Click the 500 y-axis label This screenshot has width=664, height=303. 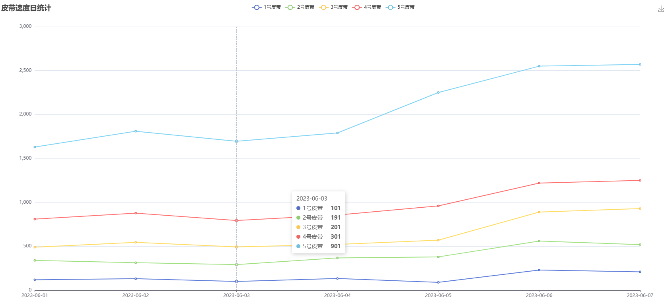tap(27, 246)
